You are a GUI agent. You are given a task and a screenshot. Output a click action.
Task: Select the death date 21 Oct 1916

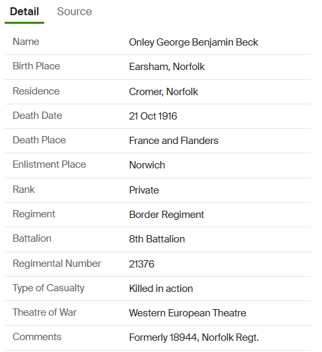coord(153,116)
